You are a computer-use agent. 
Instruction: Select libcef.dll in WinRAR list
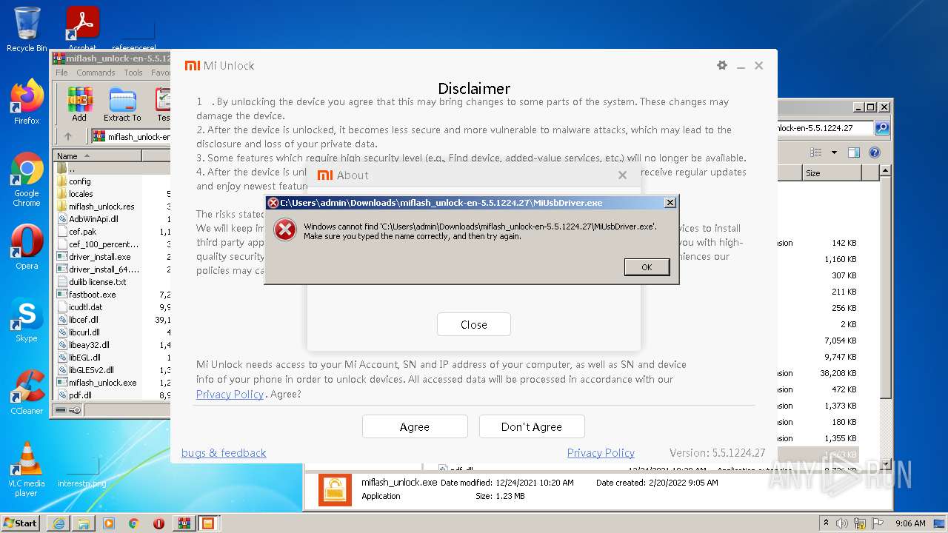[84, 320]
